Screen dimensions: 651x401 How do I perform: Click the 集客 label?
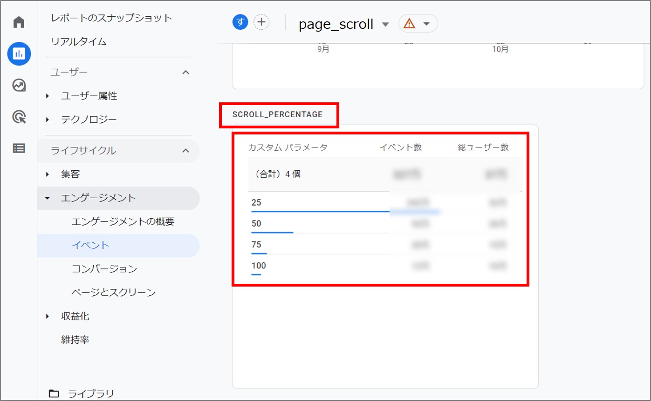pyautogui.click(x=70, y=174)
